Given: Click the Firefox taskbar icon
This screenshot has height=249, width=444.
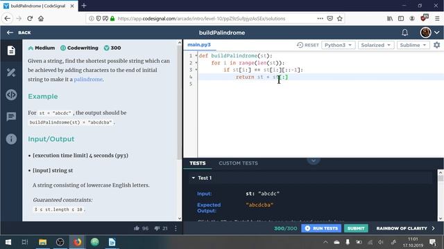Looking at the screenshot, I should coord(77,242).
